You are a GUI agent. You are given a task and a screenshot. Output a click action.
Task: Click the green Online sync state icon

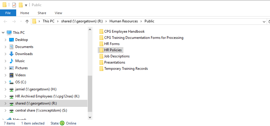pos(62,123)
